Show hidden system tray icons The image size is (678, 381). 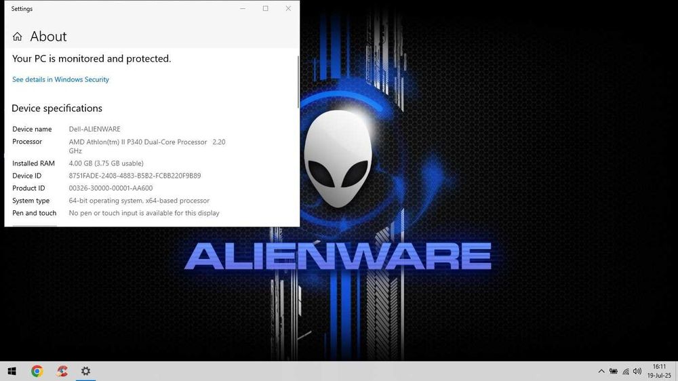pos(601,371)
